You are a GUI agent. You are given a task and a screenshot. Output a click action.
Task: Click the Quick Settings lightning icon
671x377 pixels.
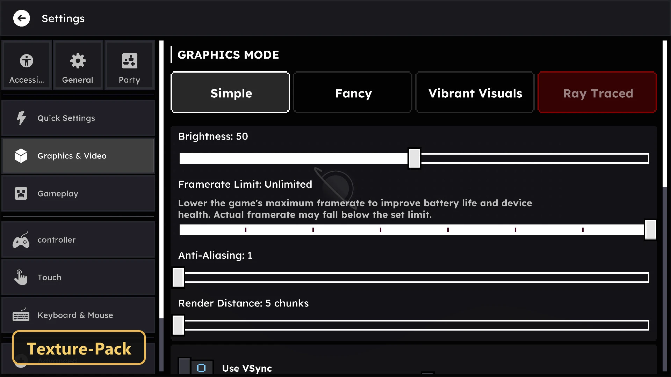point(21,118)
